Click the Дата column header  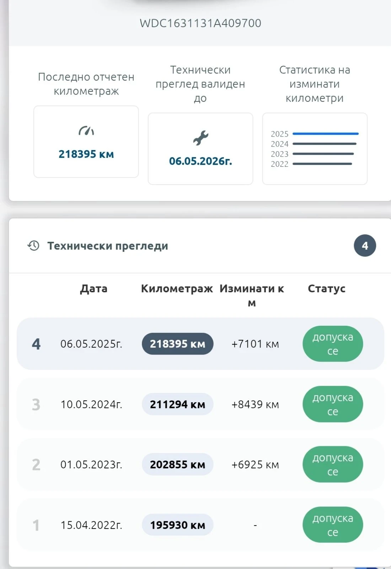(93, 288)
